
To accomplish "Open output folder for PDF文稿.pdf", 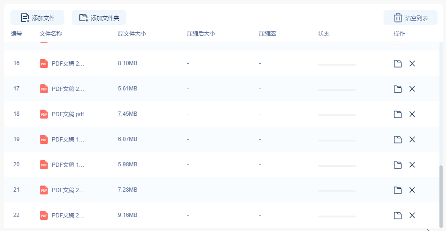I will coord(398,114).
